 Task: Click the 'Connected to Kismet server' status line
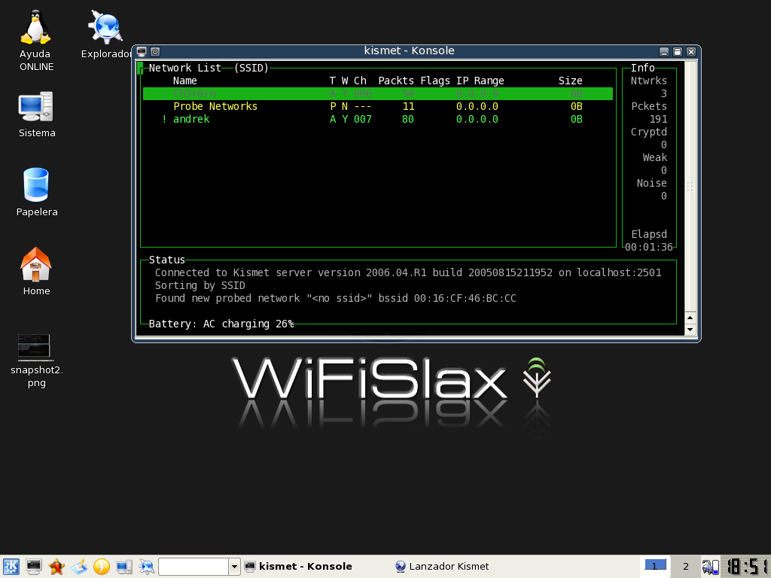tap(408, 272)
